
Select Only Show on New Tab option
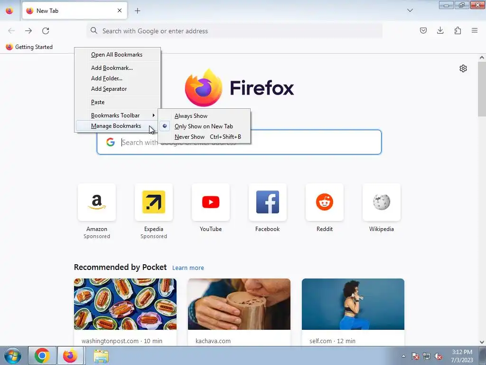point(204,126)
